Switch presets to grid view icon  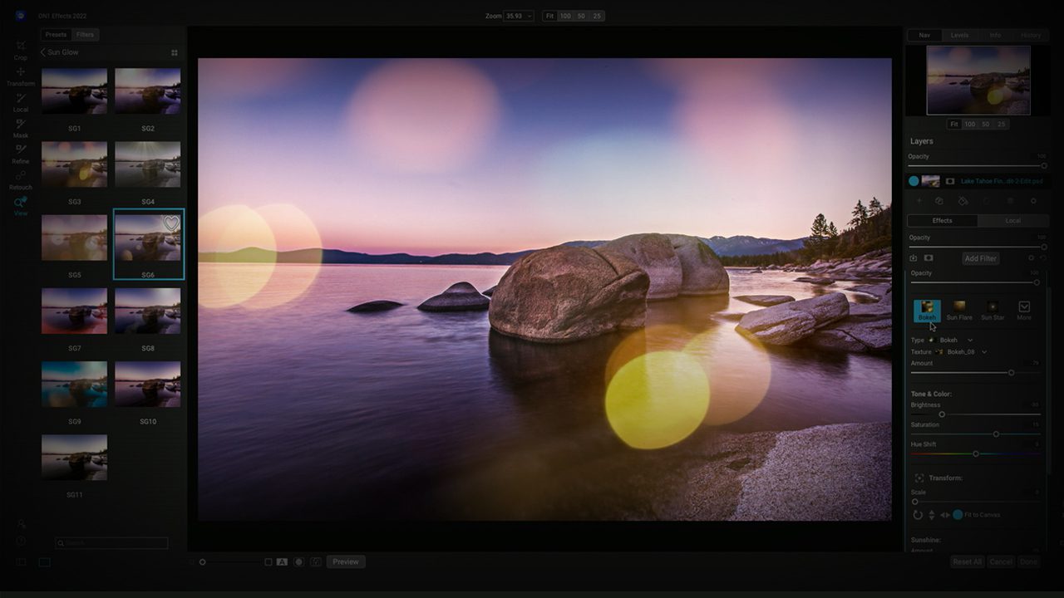[175, 52]
